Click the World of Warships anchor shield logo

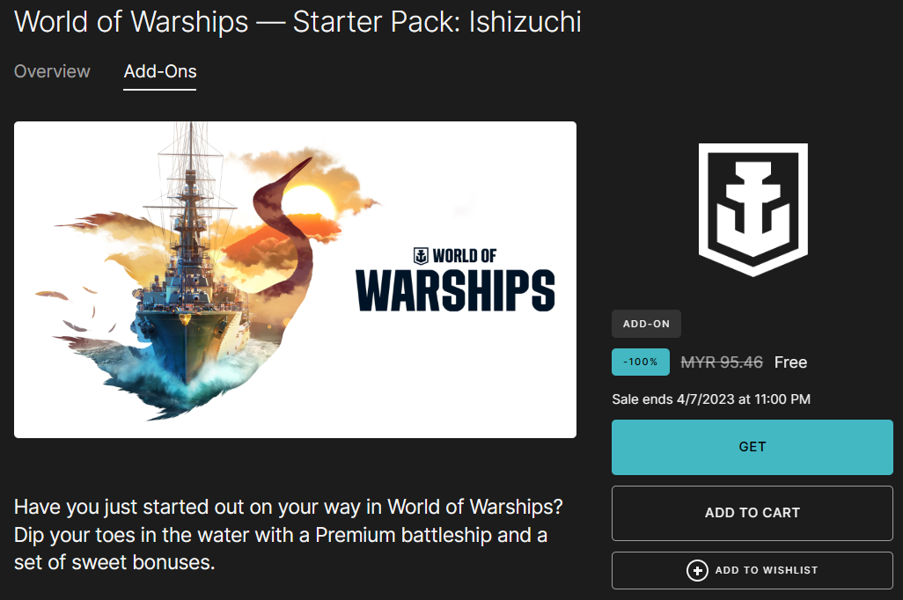click(x=752, y=209)
